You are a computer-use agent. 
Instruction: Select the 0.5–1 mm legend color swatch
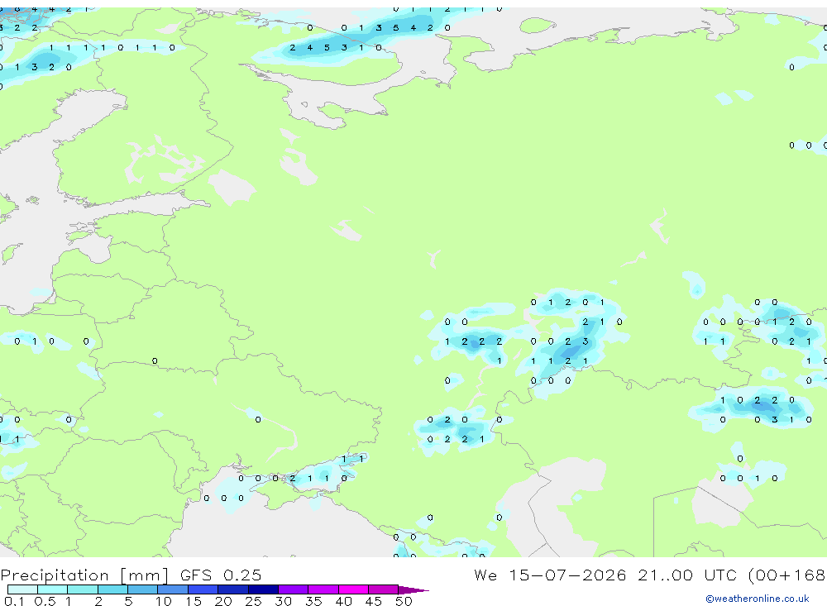pyautogui.click(x=52, y=589)
